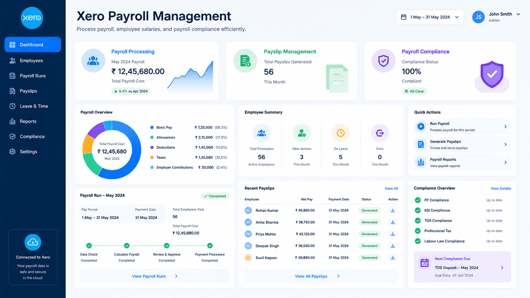530x298 pixels.
Task: Click the JS user avatar
Action: pos(478,17)
